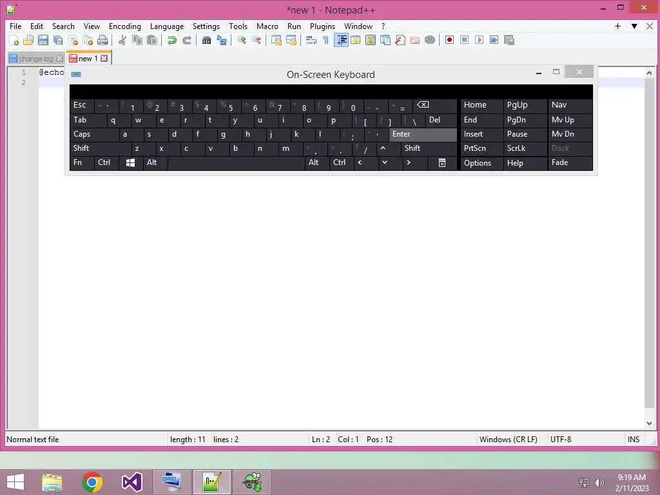
Task: Switch to change log tab
Action: (x=36, y=59)
